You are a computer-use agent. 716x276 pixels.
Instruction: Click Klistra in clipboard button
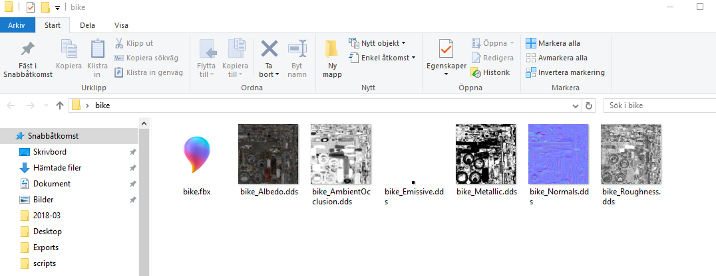[x=97, y=59]
